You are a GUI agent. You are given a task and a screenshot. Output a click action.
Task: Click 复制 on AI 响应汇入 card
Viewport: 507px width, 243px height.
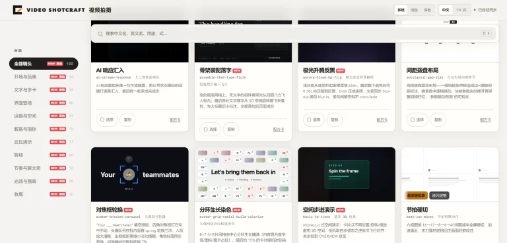click(x=127, y=120)
